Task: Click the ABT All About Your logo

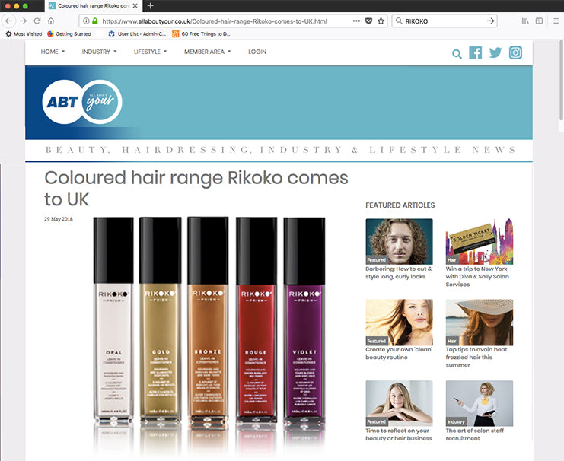Action: click(82, 102)
